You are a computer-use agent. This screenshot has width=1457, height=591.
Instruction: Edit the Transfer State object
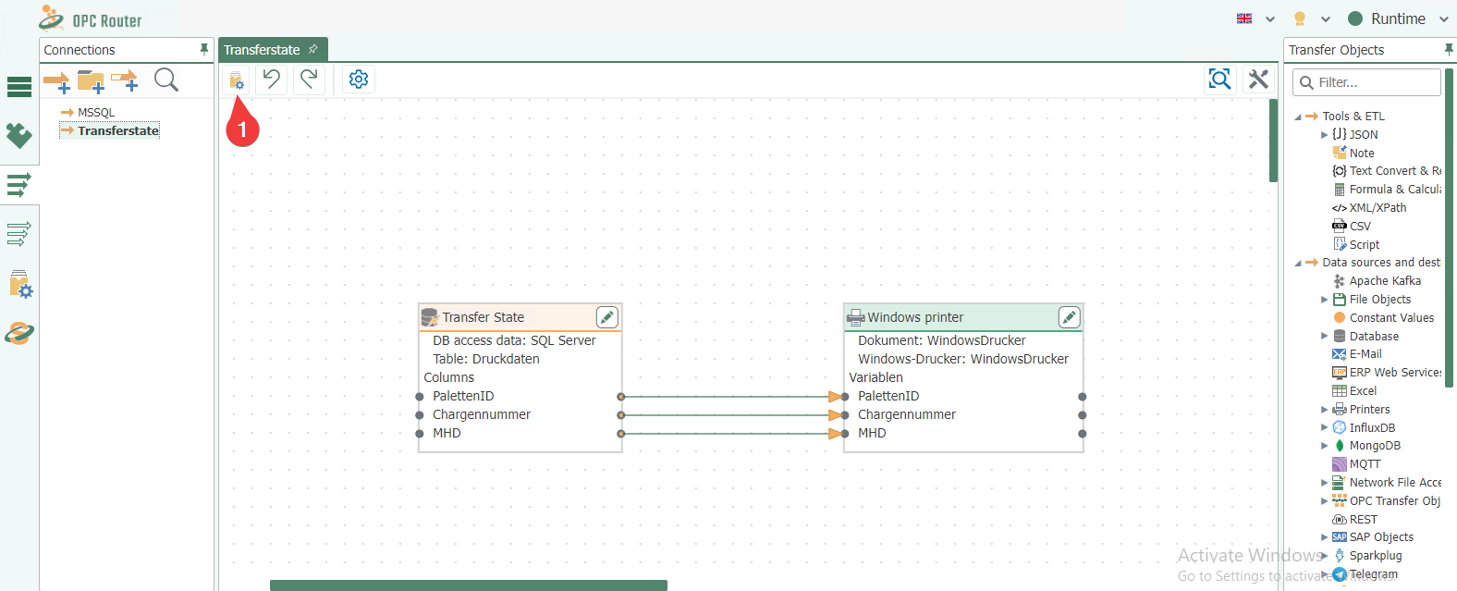(x=606, y=317)
